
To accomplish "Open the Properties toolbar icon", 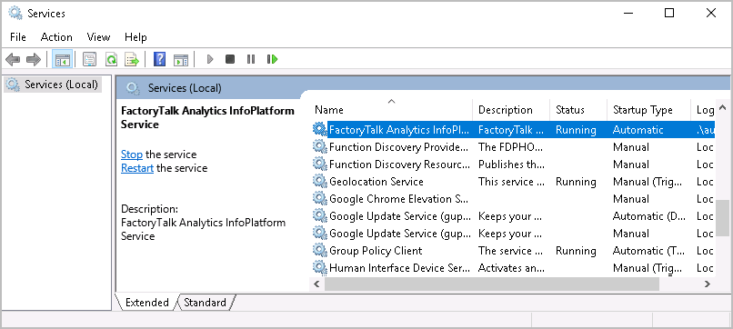I will coord(89,59).
